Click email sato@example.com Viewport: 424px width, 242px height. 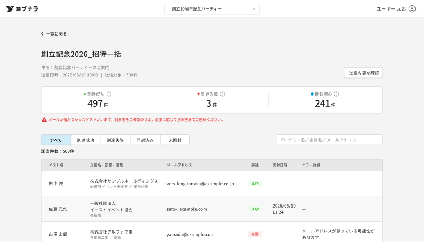(187, 209)
